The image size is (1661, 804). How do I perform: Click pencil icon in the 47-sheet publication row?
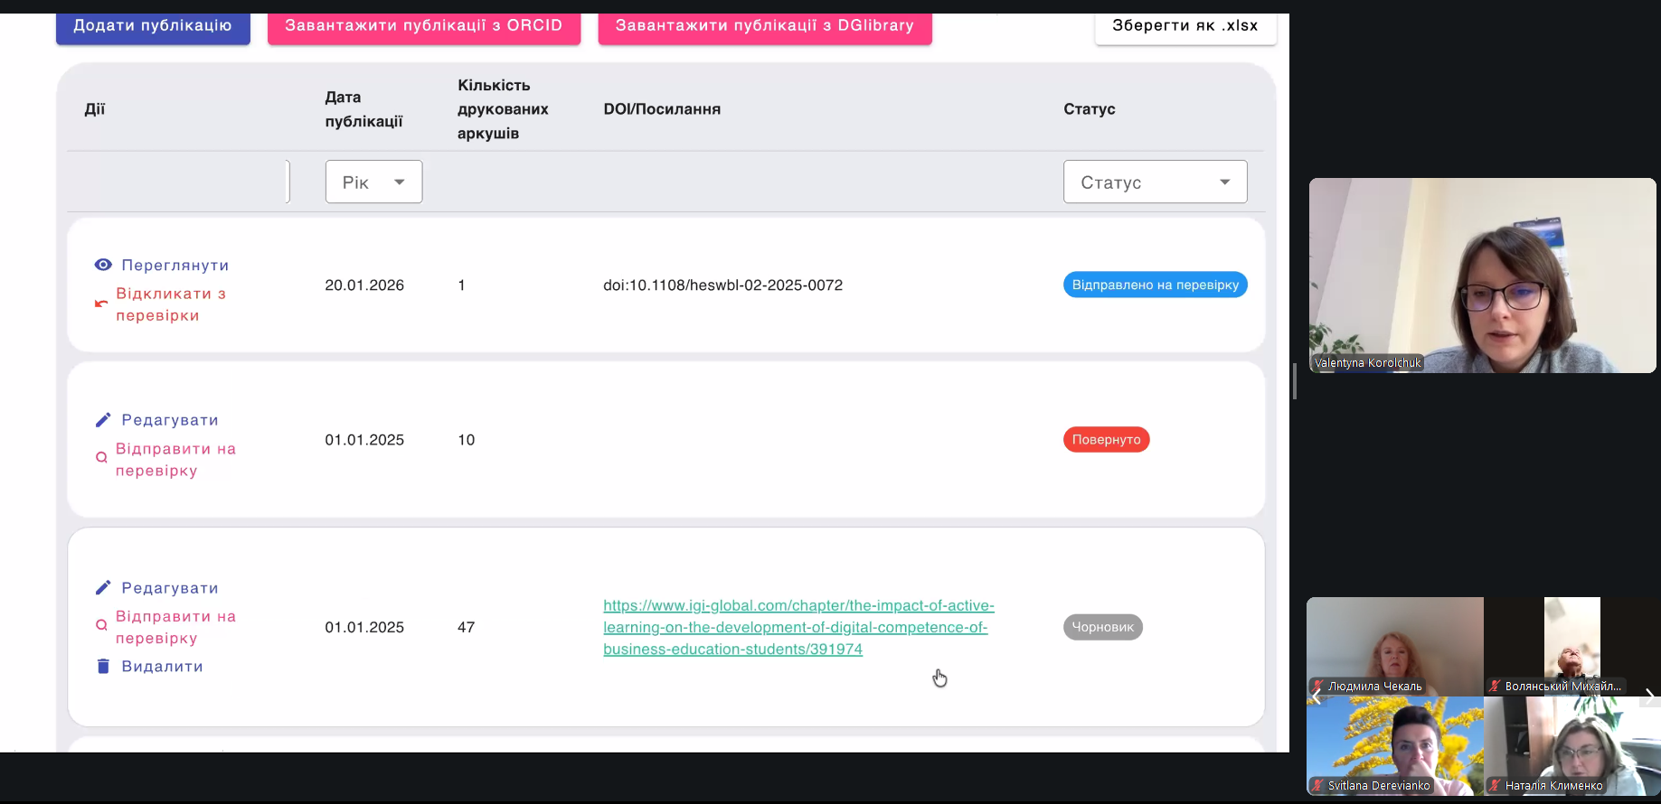pyautogui.click(x=103, y=588)
